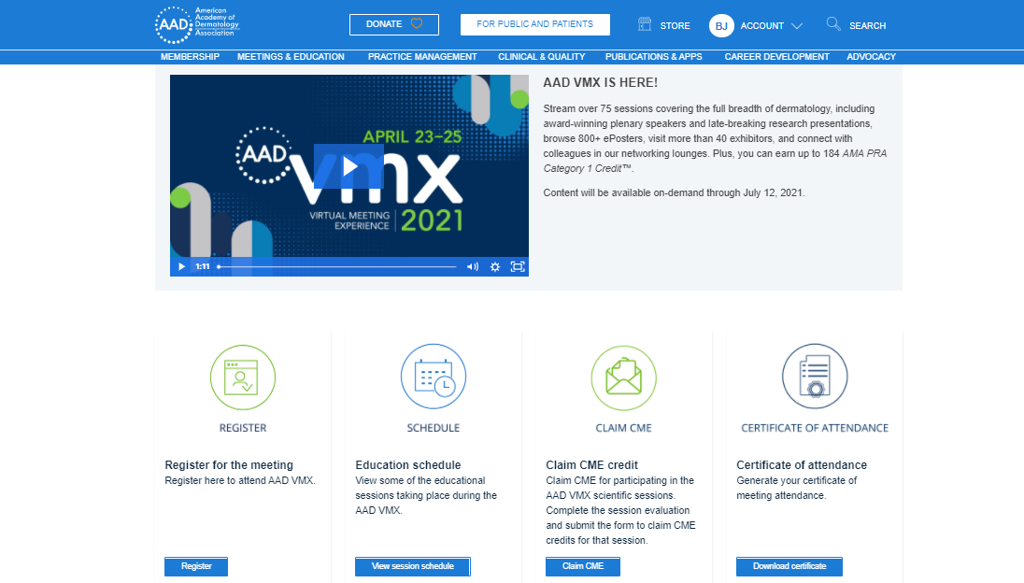
Task: Seek along the video progress bar
Action: pos(336,266)
